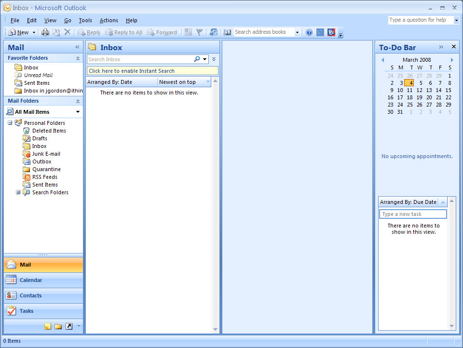Click the Categorize squares icon
Viewport: 463px width, 348px height.
(188, 32)
